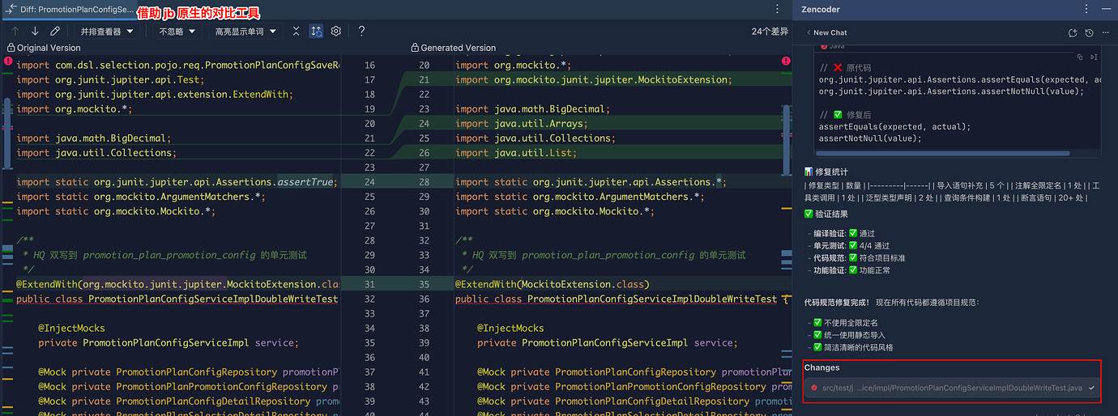The image size is (1118, 416).
Task: Open Zencoder panel options three-dot menu
Action: coord(1086,10)
